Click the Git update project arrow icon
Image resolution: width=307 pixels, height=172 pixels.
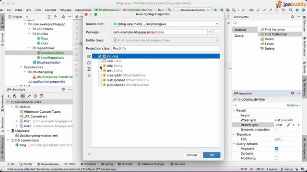(x=258, y=10)
